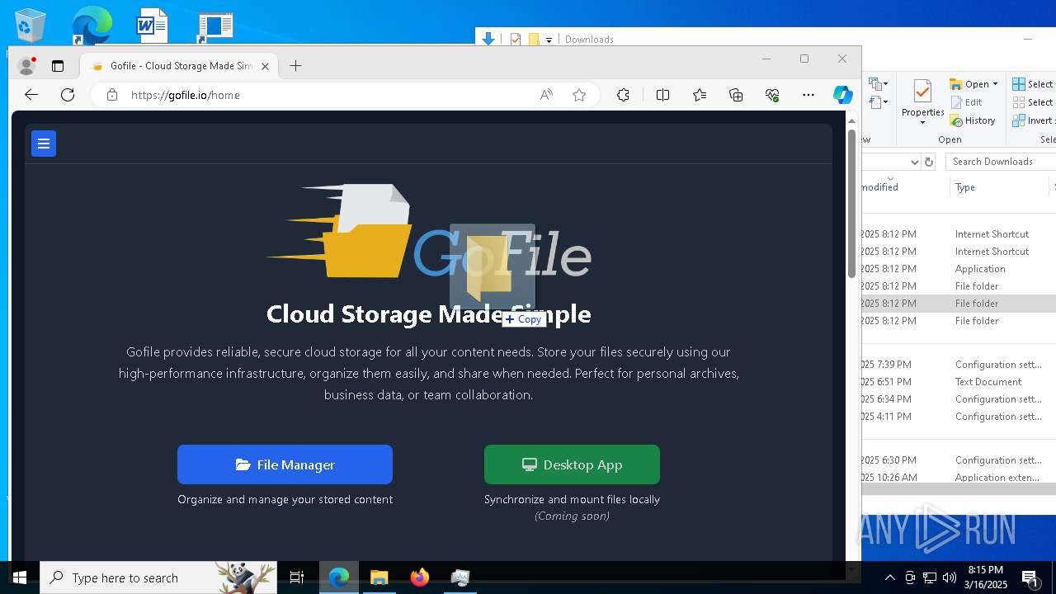Screen dimensions: 1056x594
Task: Open Browser essentials heart icon
Action: pos(772,95)
